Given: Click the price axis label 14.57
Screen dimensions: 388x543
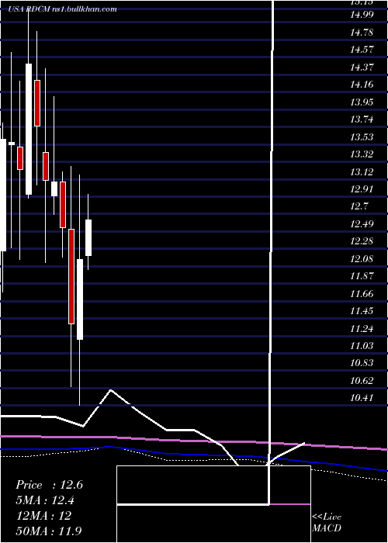Looking at the screenshot, I should click(x=362, y=50).
